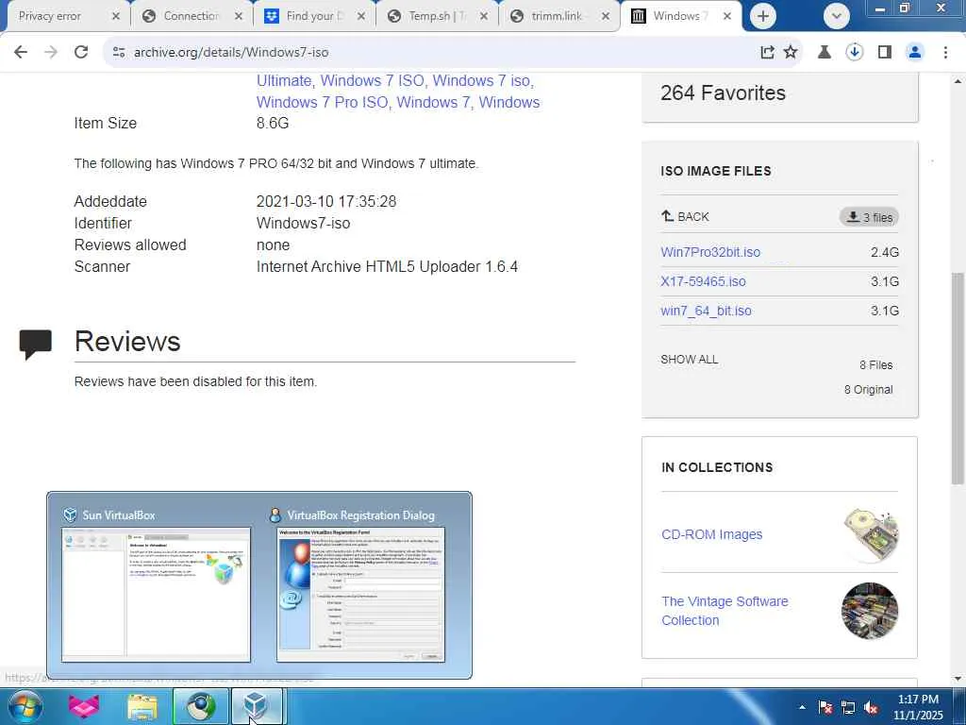The image size is (966, 725).
Task: Open the 8 Original files link
Action: pos(868,390)
